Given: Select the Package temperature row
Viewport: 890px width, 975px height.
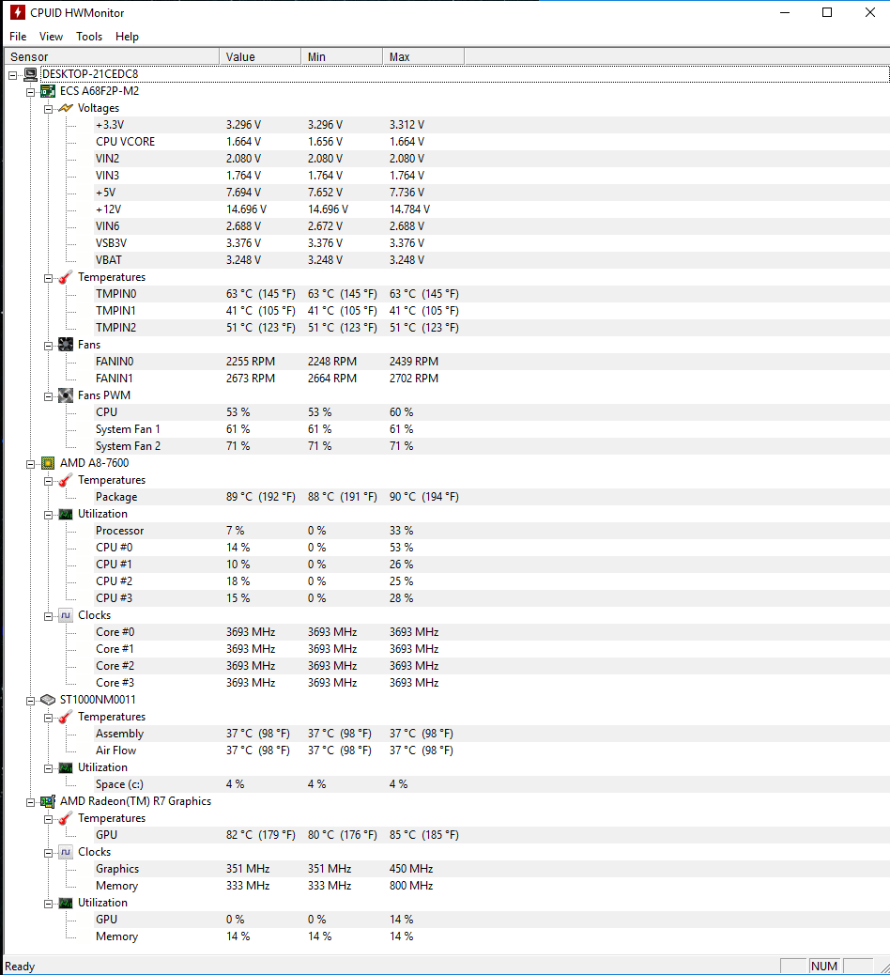Looking at the screenshot, I should pos(492,497).
